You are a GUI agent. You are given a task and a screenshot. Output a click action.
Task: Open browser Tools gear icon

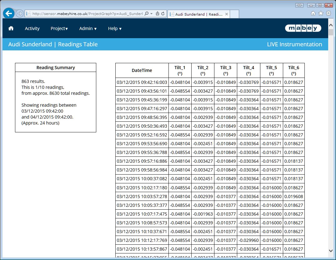tap(328, 13)
